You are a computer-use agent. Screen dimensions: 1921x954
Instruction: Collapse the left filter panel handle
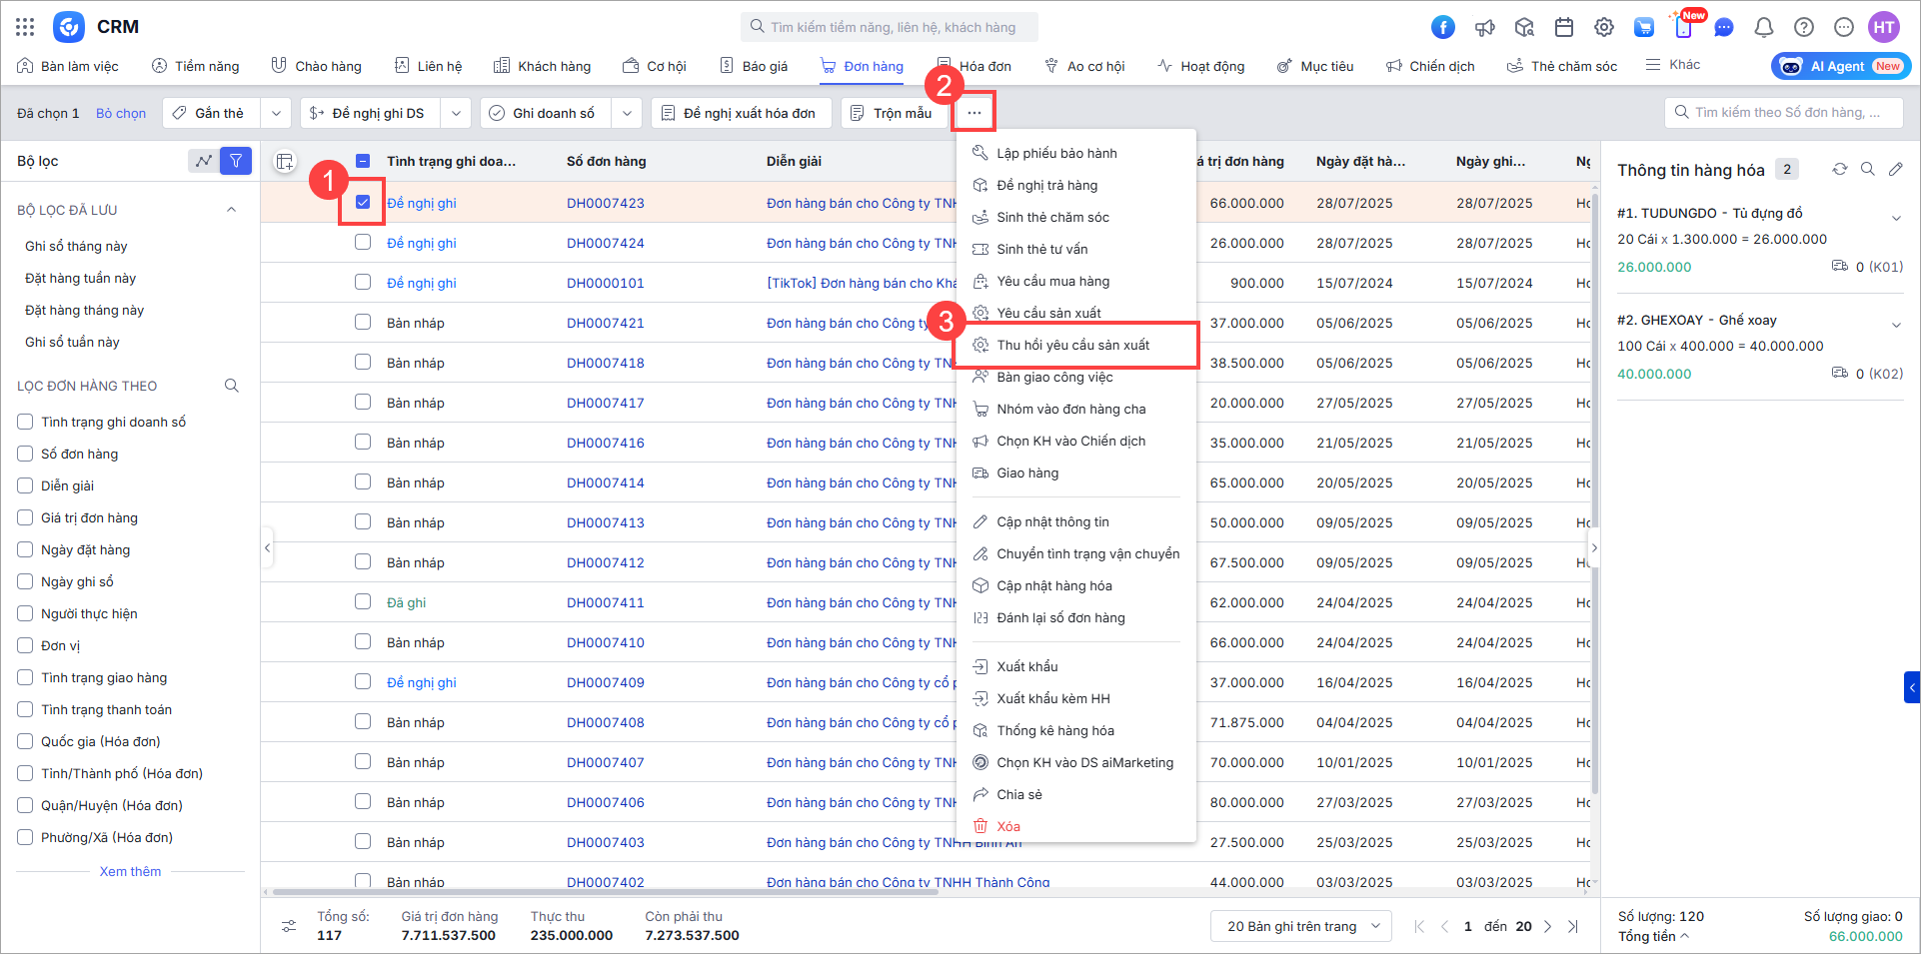click(267, 547)
